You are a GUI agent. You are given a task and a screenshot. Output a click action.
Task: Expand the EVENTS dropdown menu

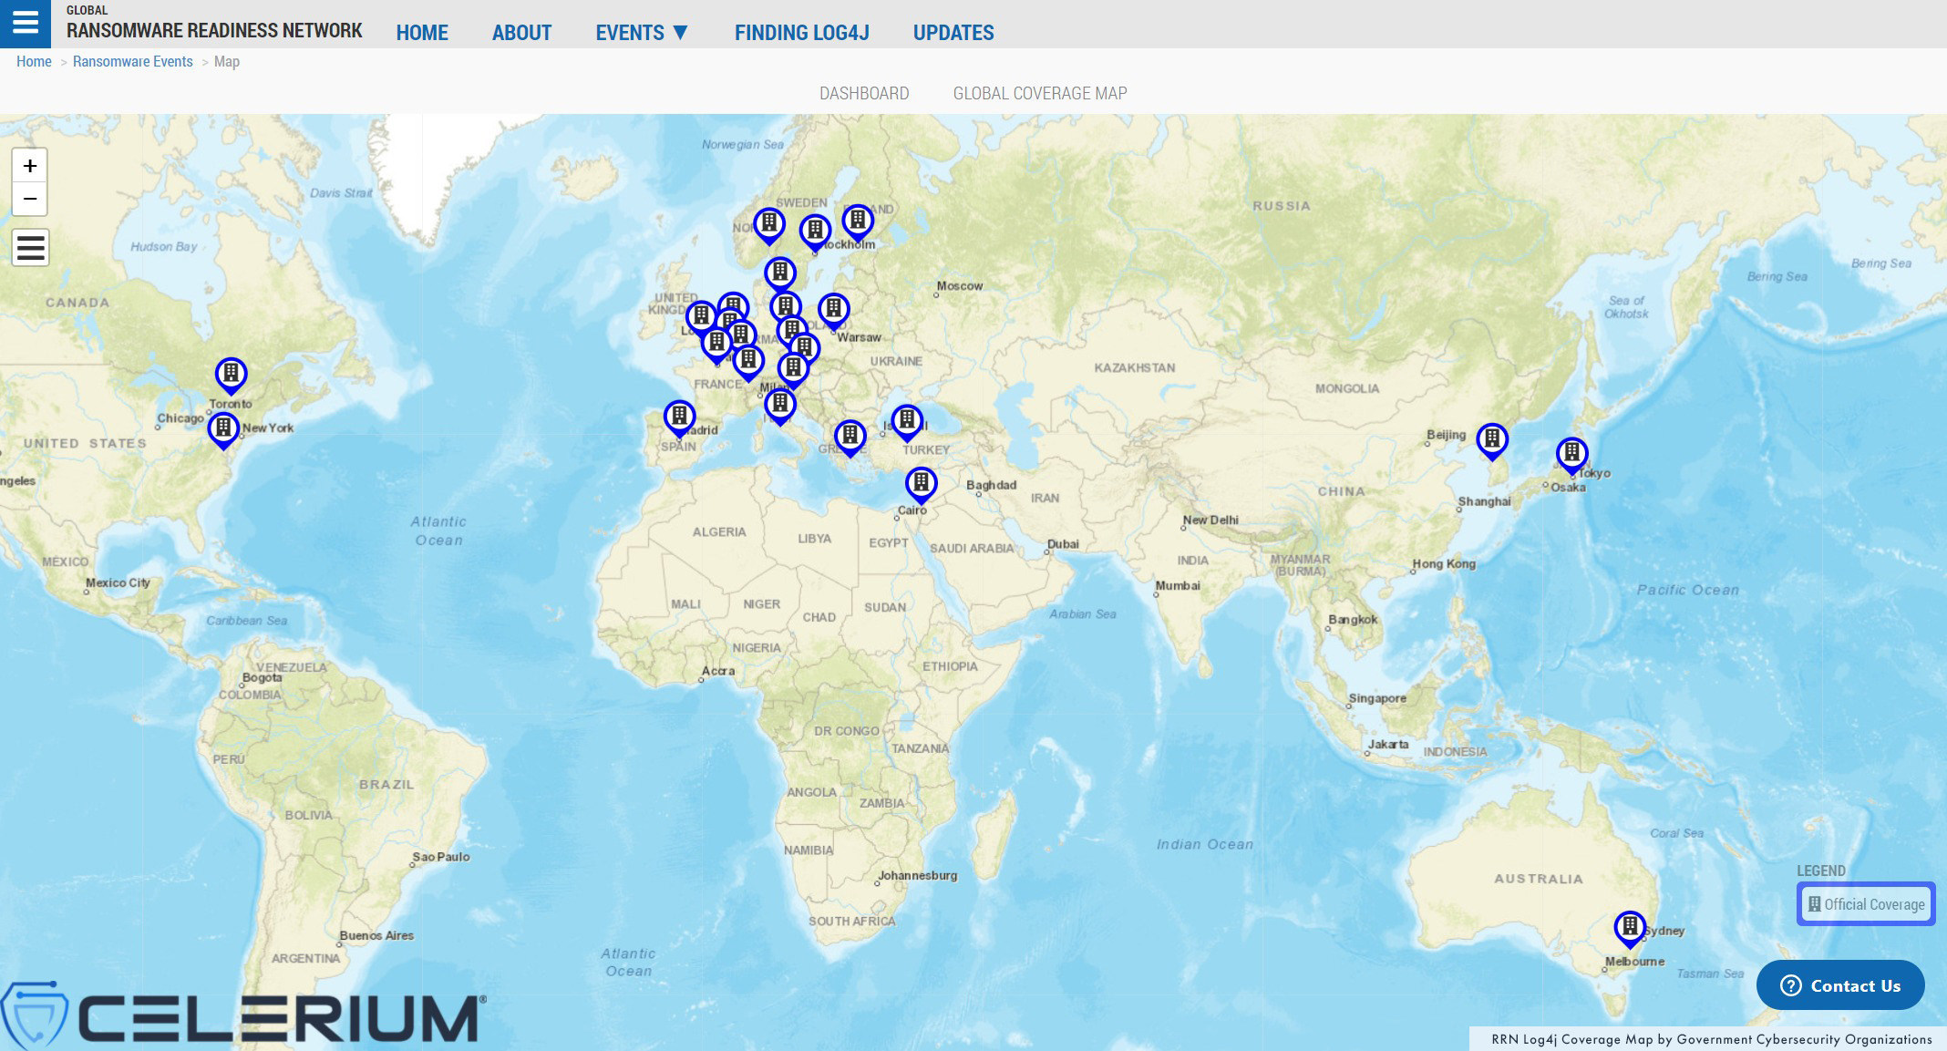(641, 33)
